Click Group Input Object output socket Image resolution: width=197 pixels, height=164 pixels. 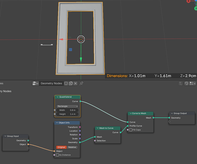(x=28, y=144)
